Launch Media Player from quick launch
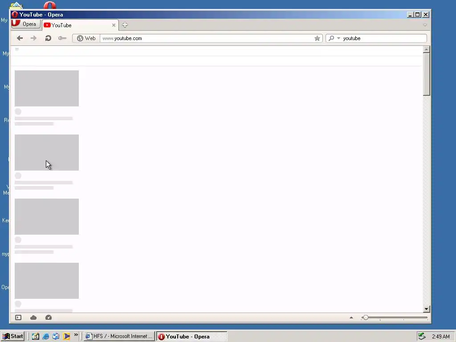456x342 pixels. coord(67,336)
